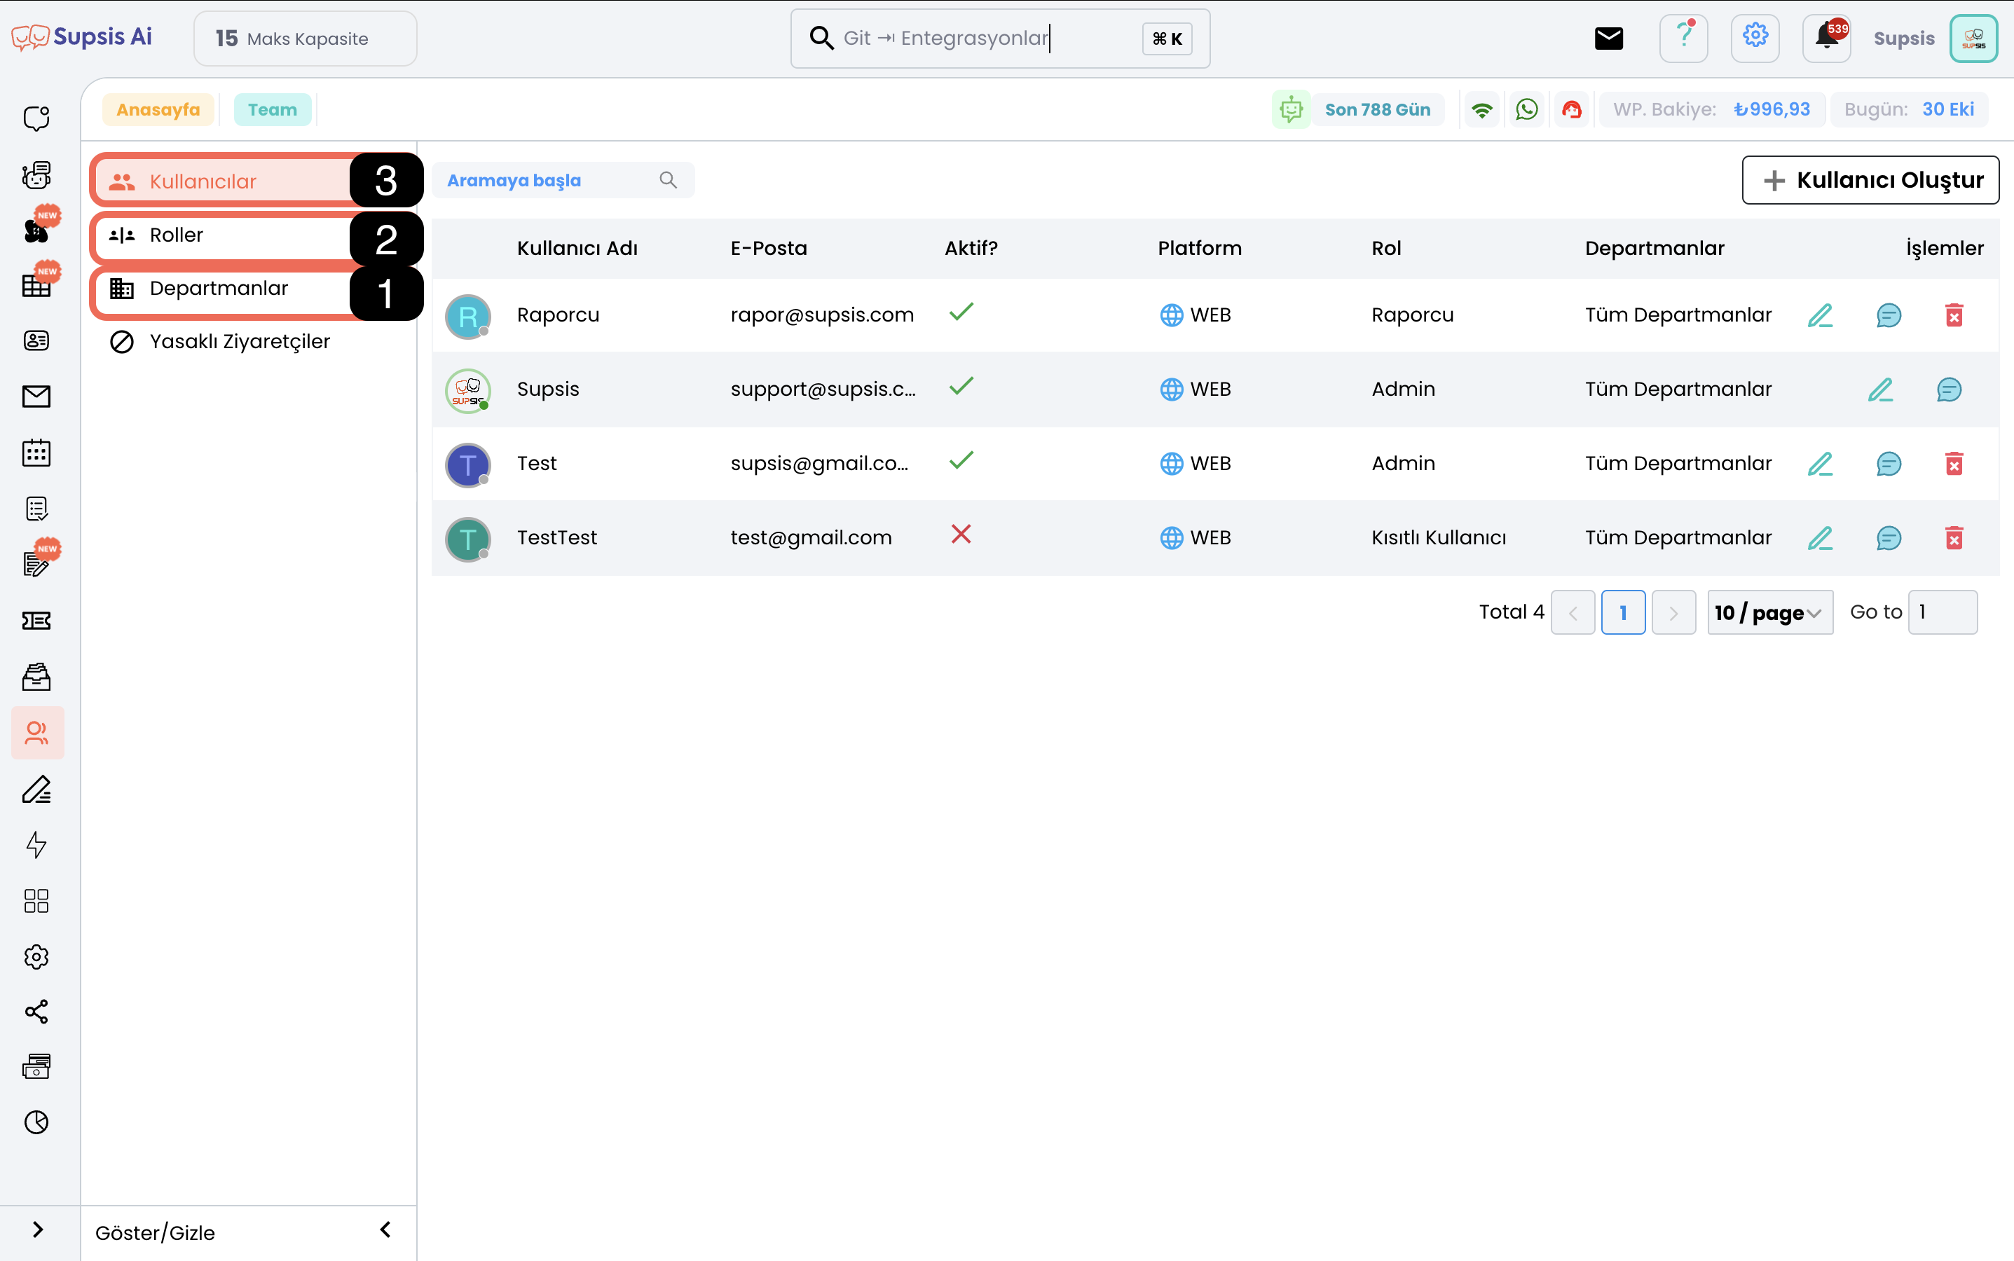Click the Anasayfa breadcrumb tab

pos(158,109)
